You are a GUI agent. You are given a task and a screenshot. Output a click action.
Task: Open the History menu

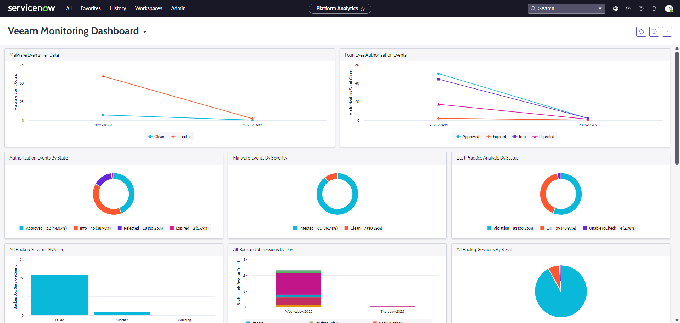[117, 8]
